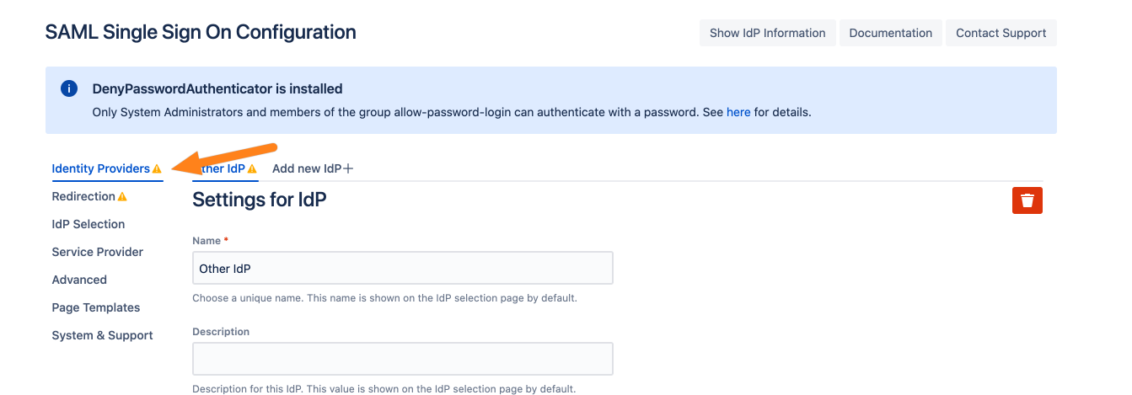Click into the Name input field
The image size is (1132, 395).
point(402,269)
